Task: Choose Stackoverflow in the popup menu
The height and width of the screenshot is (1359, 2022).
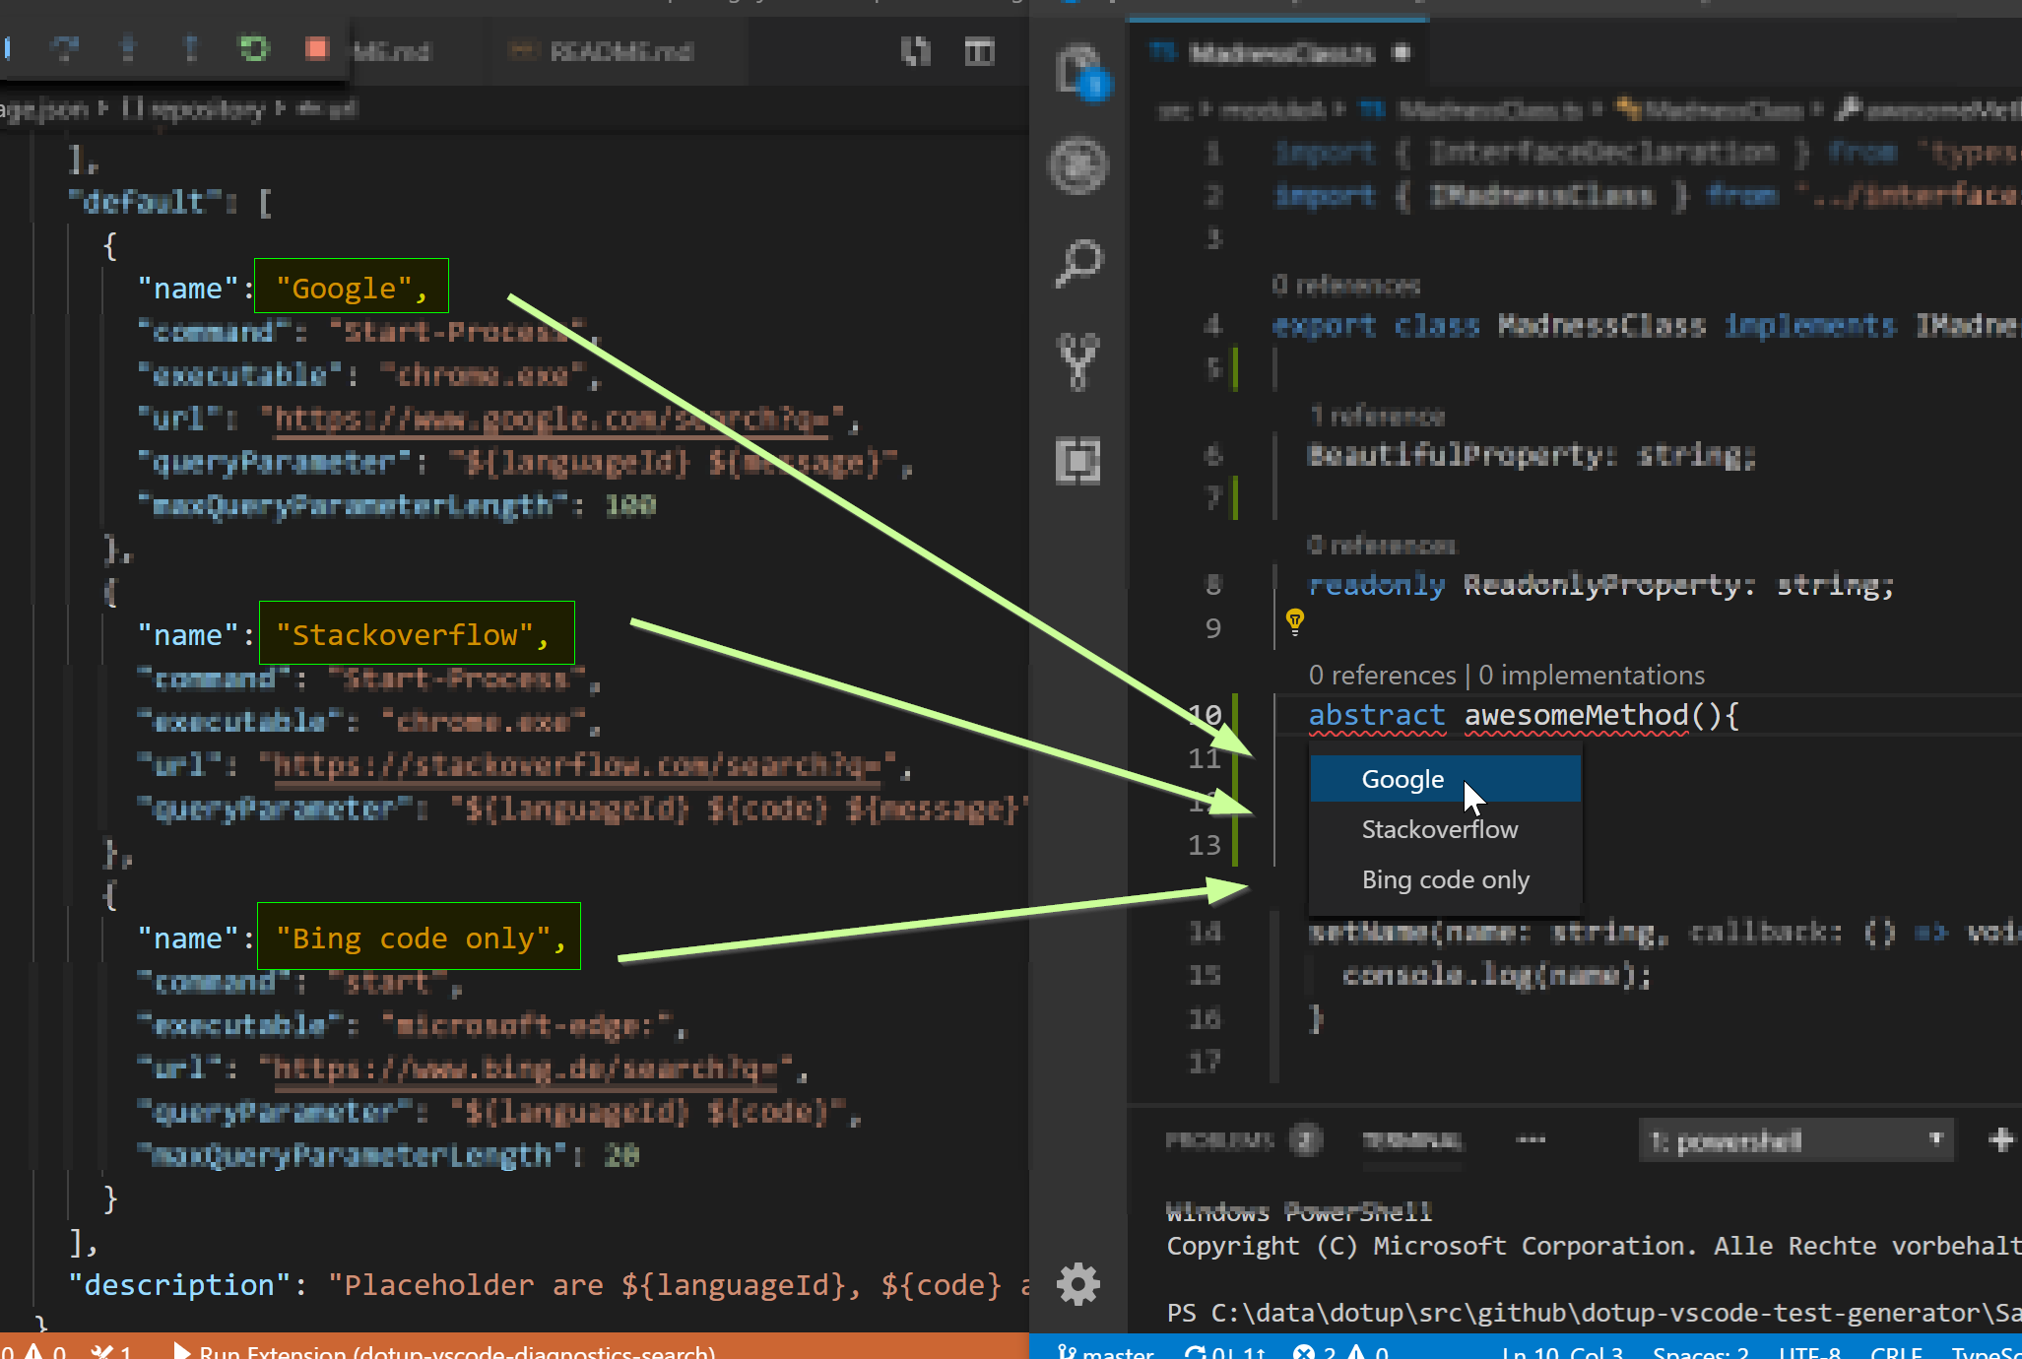Action: tap(1439, 829)
